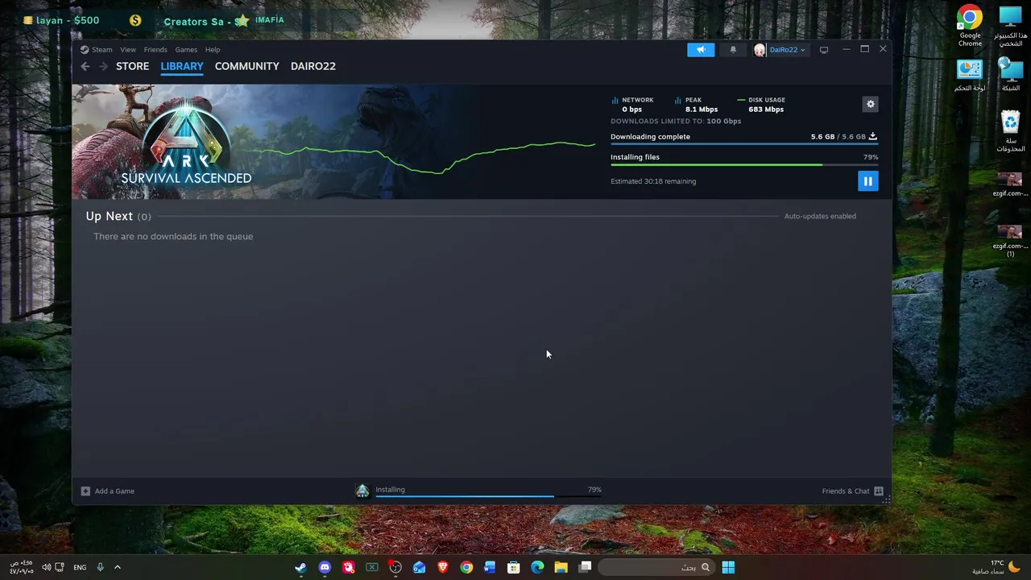Go back using the left arrow
The image size is (1031, 580).
pos(85,66)
